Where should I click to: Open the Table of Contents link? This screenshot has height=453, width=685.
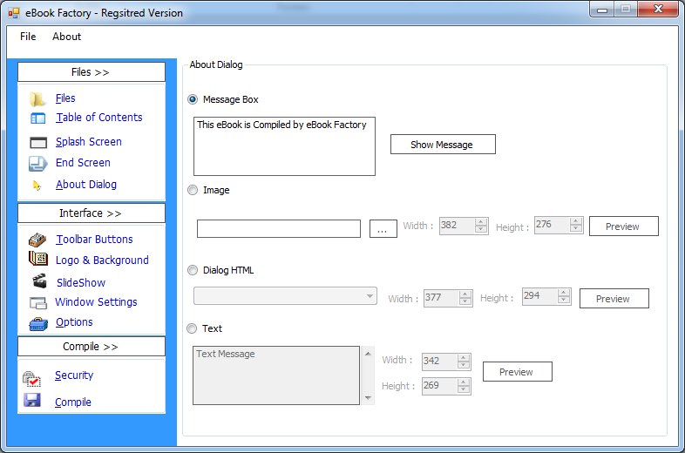pyautogui.click(x=99, y=118)
